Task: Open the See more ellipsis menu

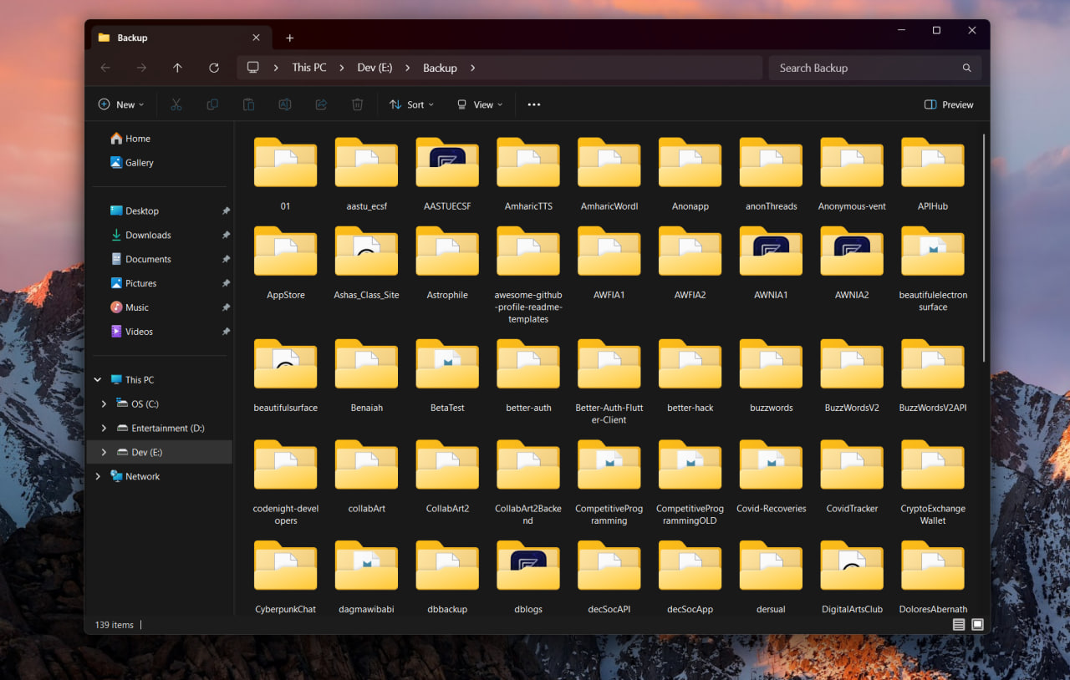Action: [x=534, y=104]
